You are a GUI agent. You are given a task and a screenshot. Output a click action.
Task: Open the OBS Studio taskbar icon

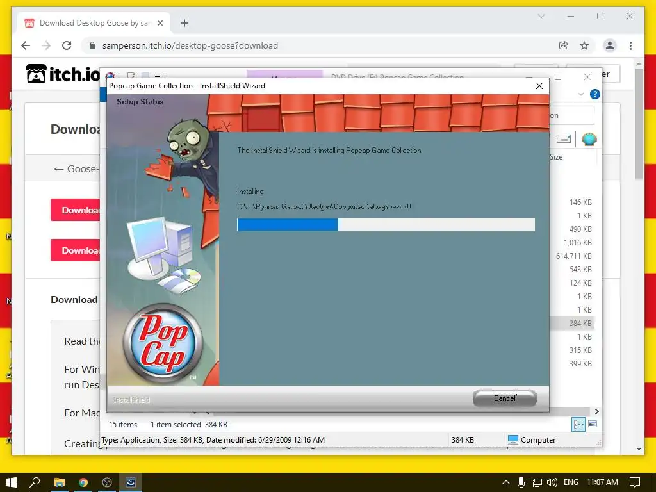tap(107, 482)
